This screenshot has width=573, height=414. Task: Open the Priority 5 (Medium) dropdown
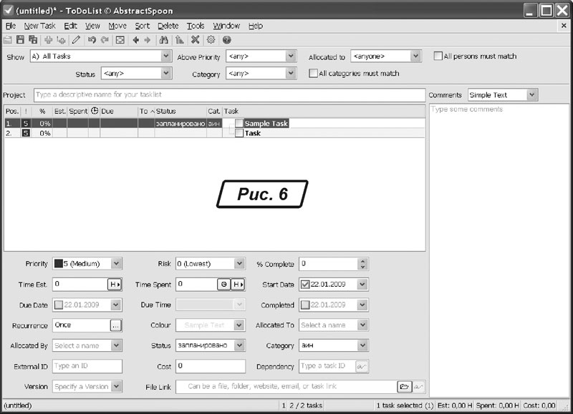coord(117,264)
